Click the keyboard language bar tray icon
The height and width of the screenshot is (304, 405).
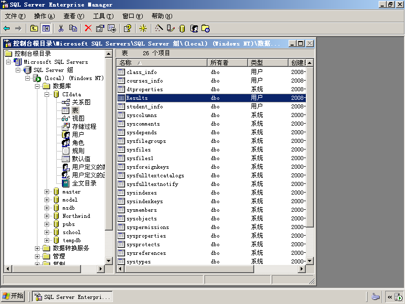pyautogui.click(x=375, y=296)
